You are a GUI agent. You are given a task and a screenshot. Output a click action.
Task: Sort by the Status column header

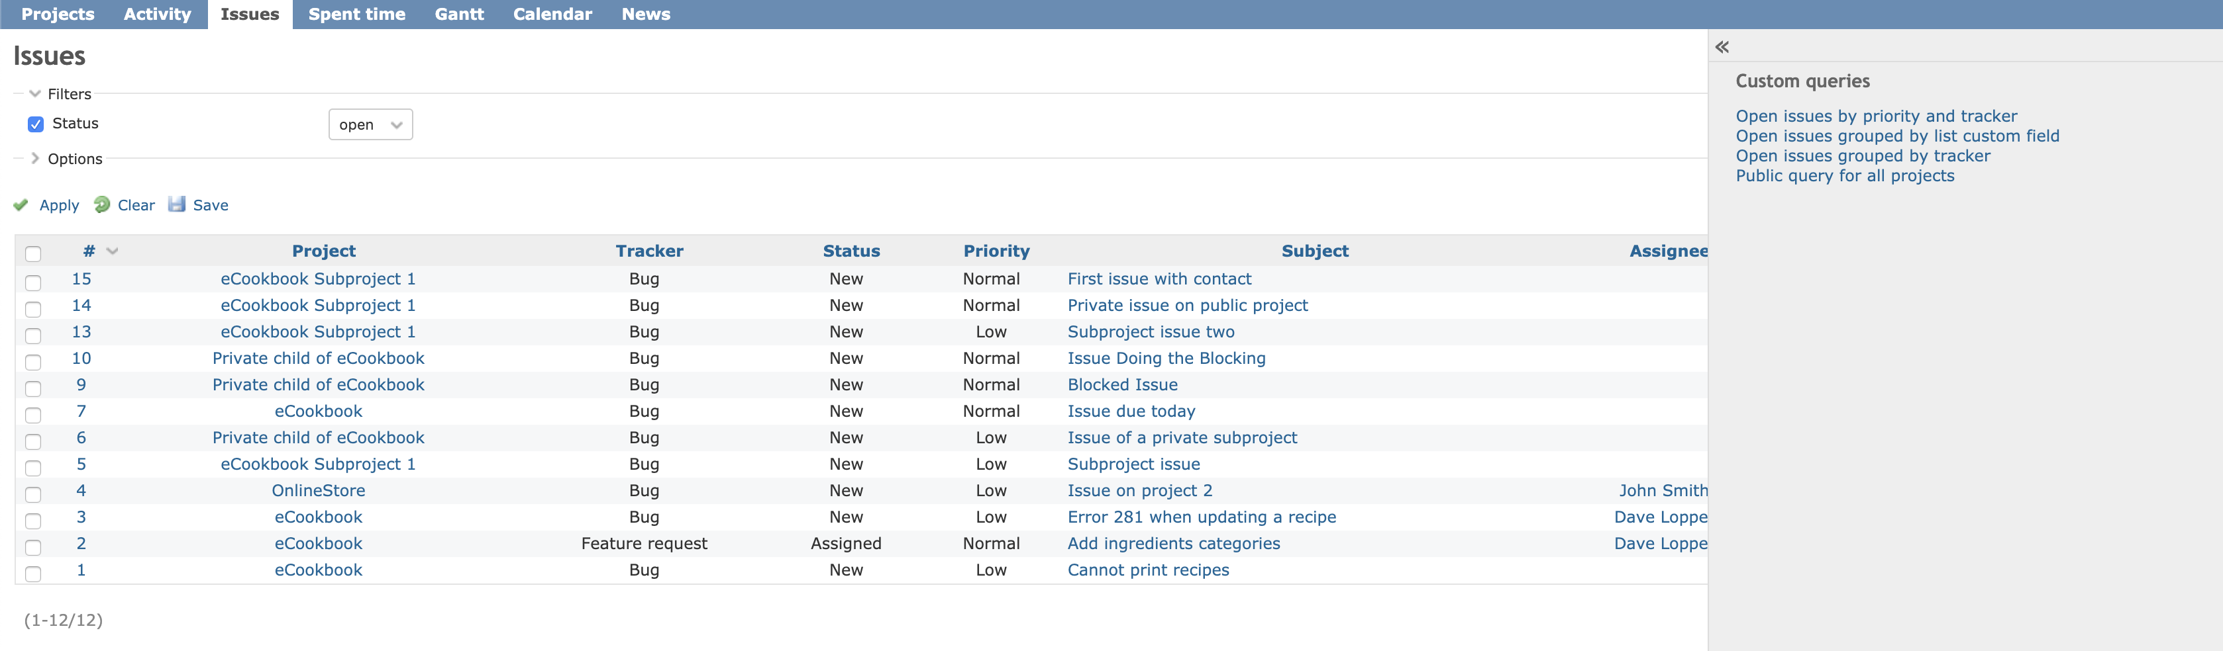point(851,251)
